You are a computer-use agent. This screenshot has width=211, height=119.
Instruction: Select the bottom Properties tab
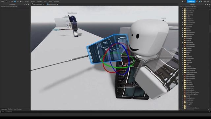click(x=4, y=109)
